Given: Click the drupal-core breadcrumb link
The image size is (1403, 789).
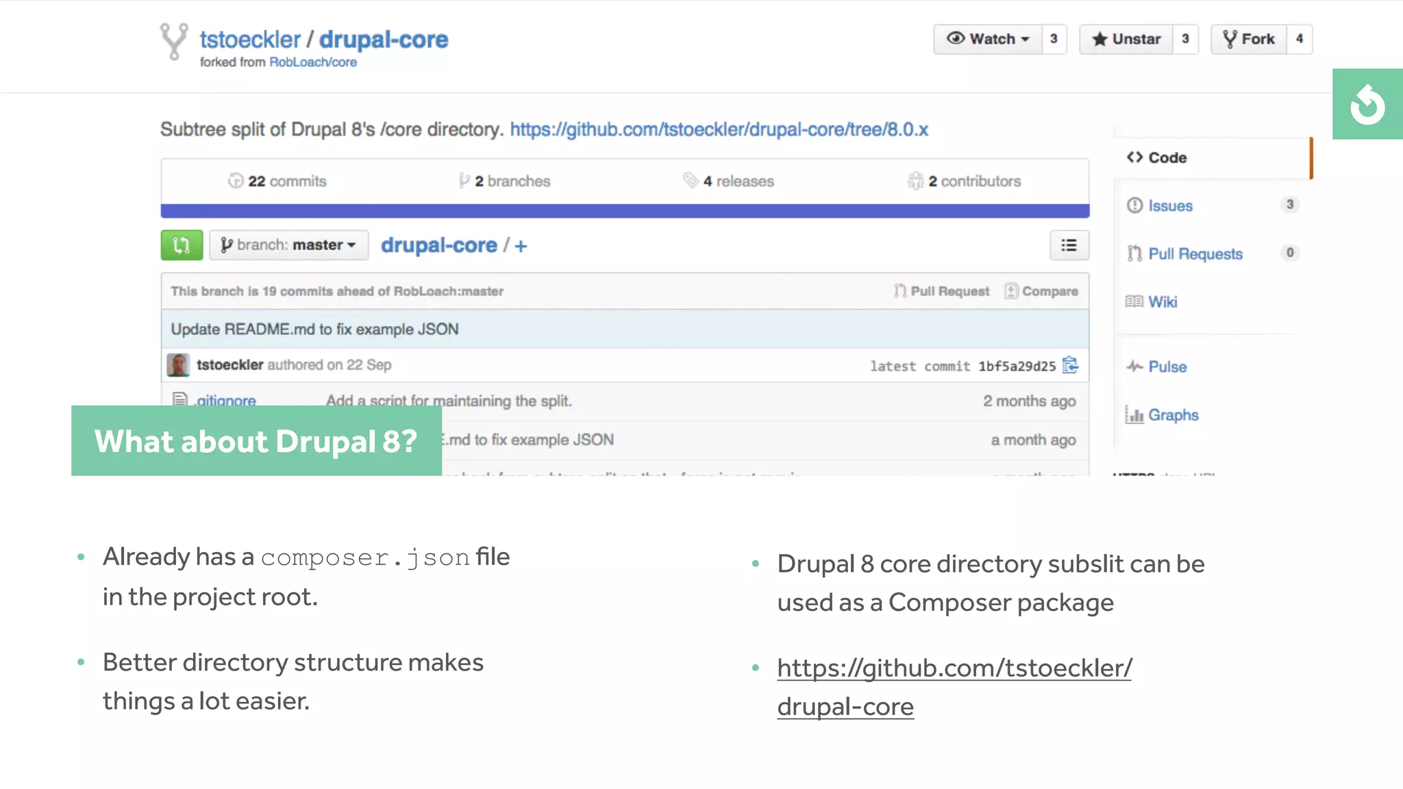Looking at the screenshot, I should point(439,245).
